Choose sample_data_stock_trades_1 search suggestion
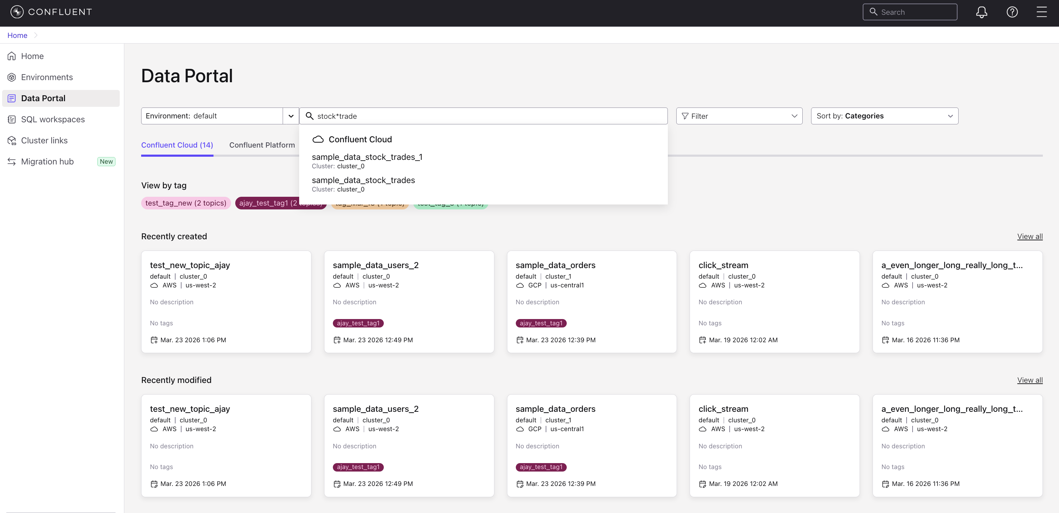The image size is (1059, 513). point(367,157)
